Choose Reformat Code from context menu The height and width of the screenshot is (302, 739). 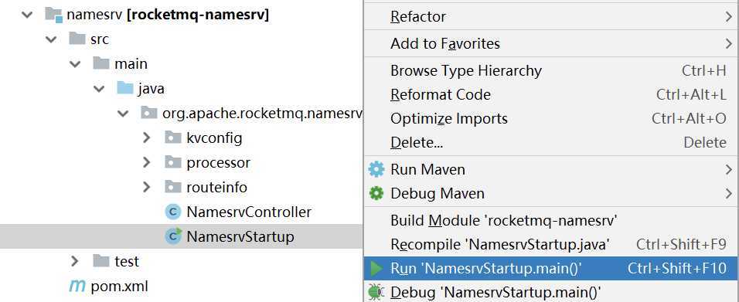pos(551,95)
